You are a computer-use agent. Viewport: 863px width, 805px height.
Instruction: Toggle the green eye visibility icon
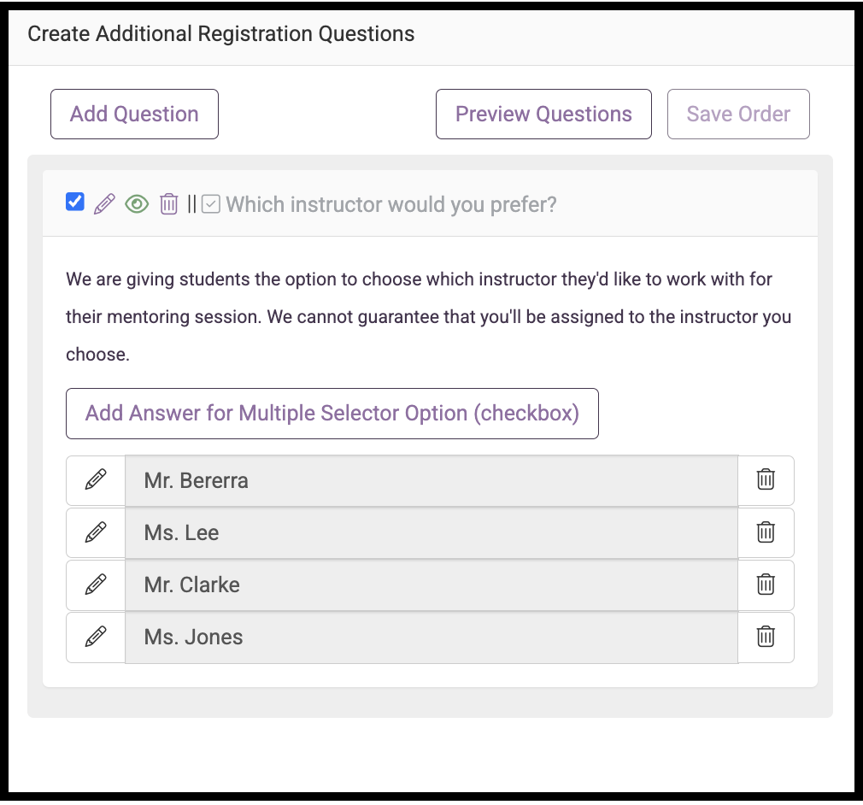pos(137,204)
